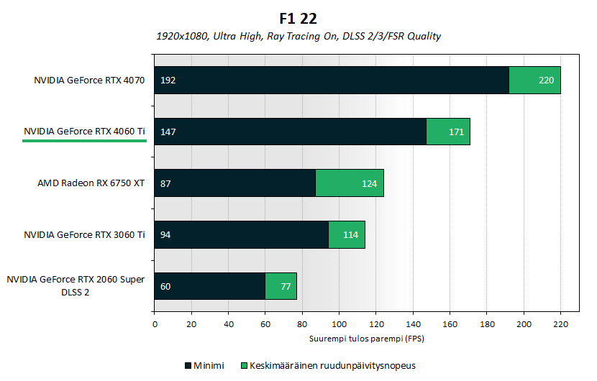Image resolution: width=597 pixels, height=381 pixels.
Task: Click the Keskimääräinen ruudunpäivitysnopeus legend label
Action: [332, 366]
